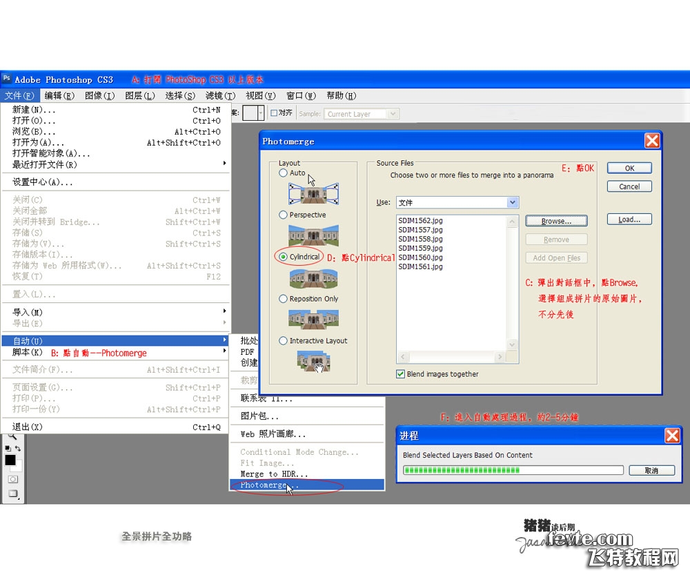The image size is (690, 575).
Task: Swap foreground and background colors
Action: tap(18, 448)
